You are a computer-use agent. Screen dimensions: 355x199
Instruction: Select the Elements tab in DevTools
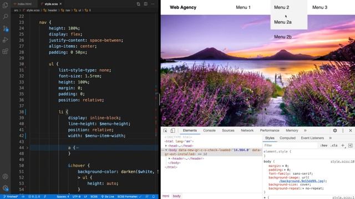click(190, 130)
